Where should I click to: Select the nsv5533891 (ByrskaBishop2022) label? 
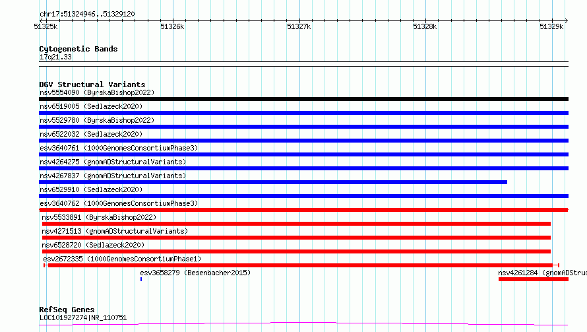99,217
